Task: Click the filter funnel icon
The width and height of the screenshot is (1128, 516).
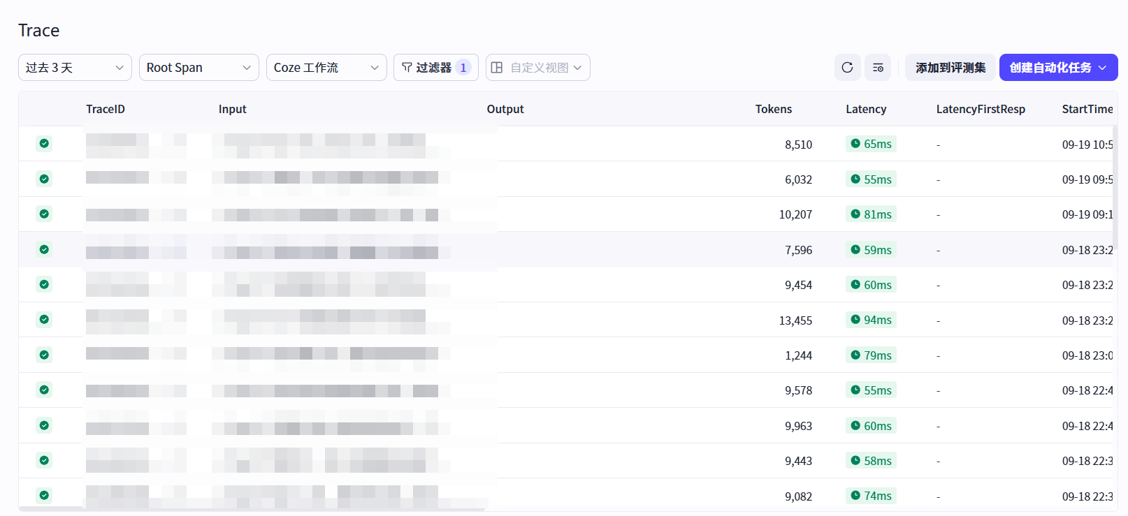Action: click(x=407, y=68)
